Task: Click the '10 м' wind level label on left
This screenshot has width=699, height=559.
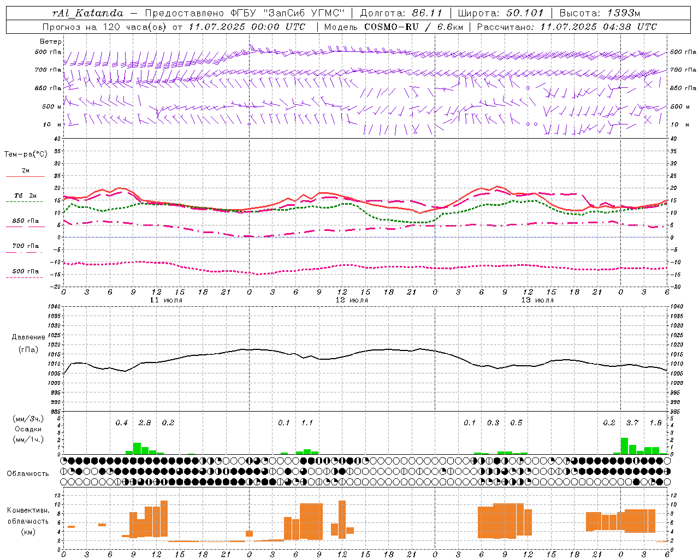Action: click(x=52, y=124)
